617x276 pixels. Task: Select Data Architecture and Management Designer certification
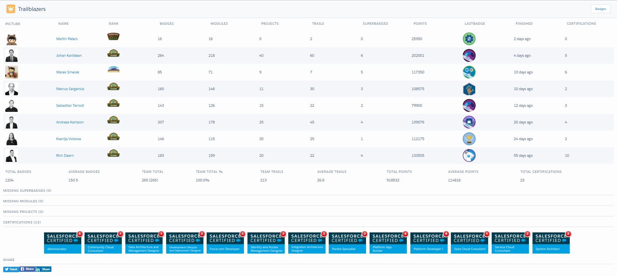pos(144,243)
